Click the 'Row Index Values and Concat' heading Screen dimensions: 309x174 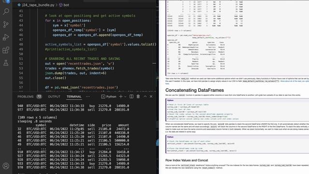click(187, 160)
